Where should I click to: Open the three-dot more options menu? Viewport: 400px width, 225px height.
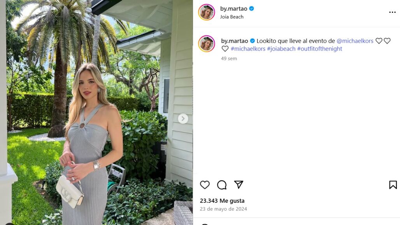[x=392, y=12]
